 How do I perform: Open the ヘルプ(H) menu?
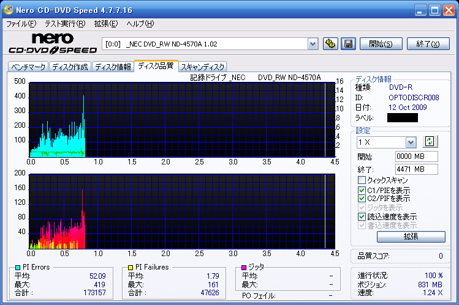tap(140, 24)
